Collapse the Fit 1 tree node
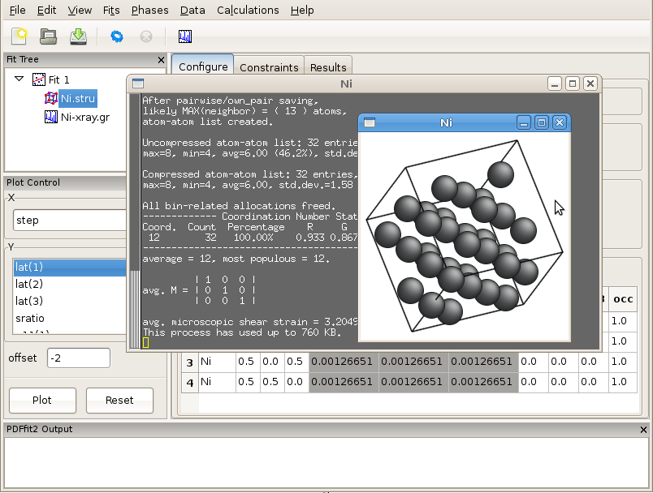The image size is (653, 493). click(x=19, y=79)
